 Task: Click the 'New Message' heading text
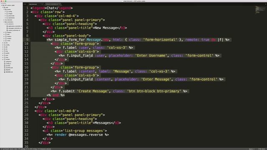106,28
